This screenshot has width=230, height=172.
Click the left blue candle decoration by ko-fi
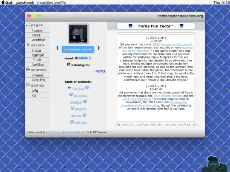[x=57, y=47]
